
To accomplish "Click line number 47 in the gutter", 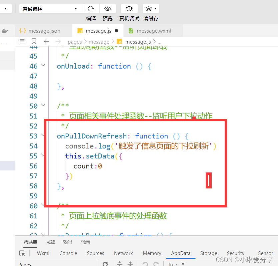I will pyautogui.click(x=34, y=76).
